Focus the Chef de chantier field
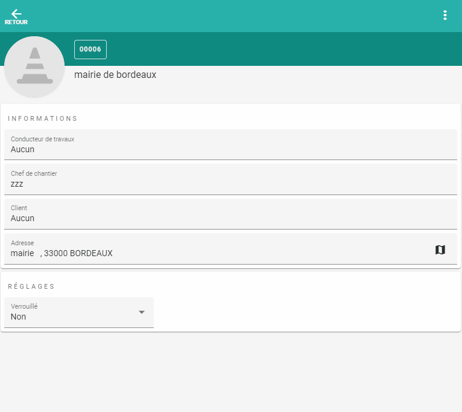 tap(230, 179)
